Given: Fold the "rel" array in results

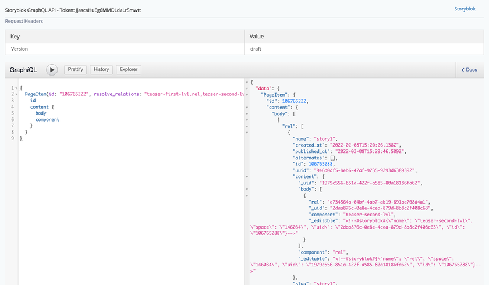Looking at the screenshot, I should [247, 126].
